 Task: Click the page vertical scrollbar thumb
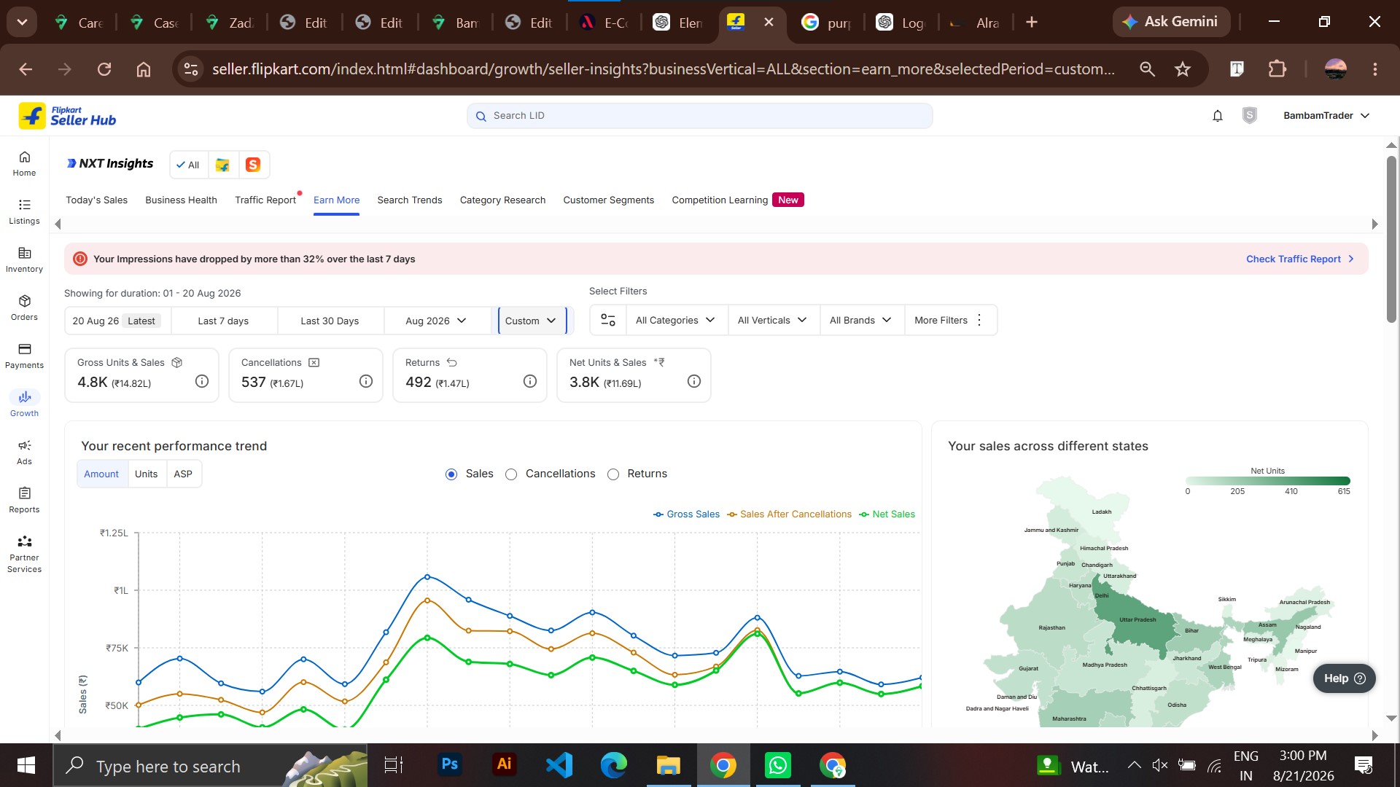coord(1391,238)
